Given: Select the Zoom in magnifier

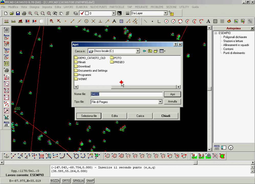Looking at the screenshot, I should 30,13.
